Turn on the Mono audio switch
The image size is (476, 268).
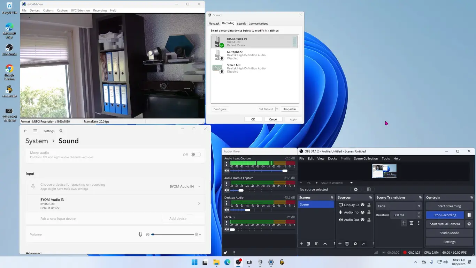[x=196, y=155]
